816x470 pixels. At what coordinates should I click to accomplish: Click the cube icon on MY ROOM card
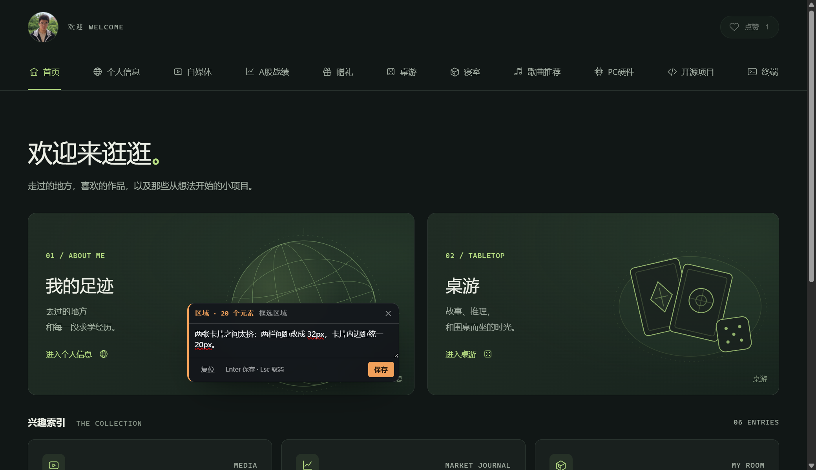pos(561,465)
